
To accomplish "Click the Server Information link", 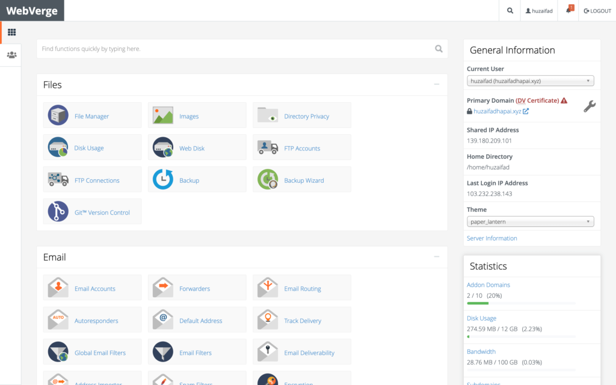I will pos(491,238).
